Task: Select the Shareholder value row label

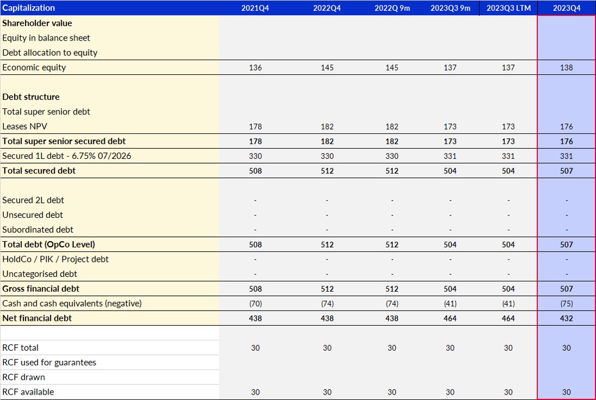Action: [x=37, y=23]
